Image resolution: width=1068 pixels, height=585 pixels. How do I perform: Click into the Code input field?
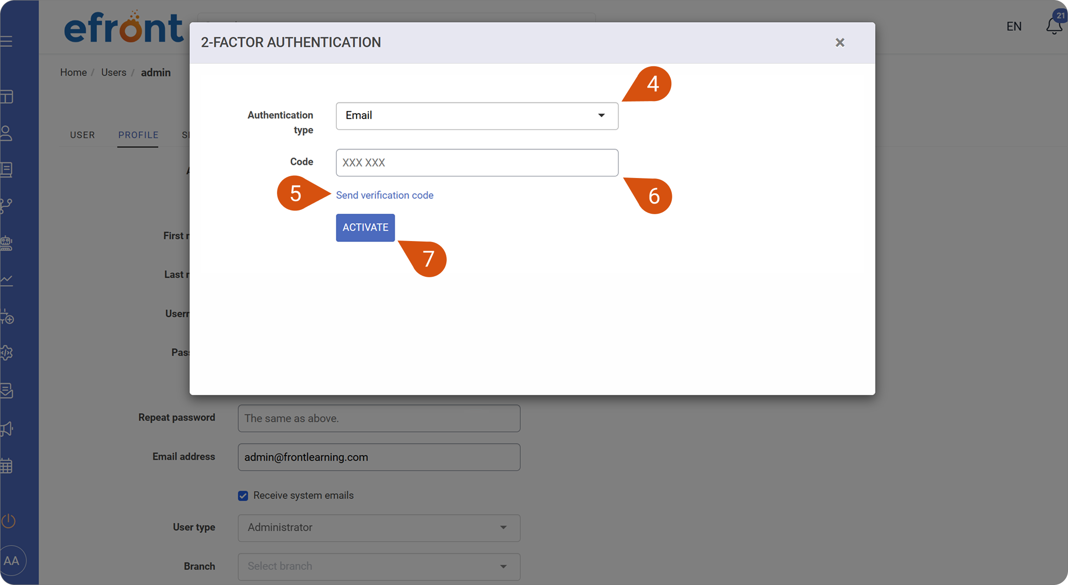pos(477,163)
